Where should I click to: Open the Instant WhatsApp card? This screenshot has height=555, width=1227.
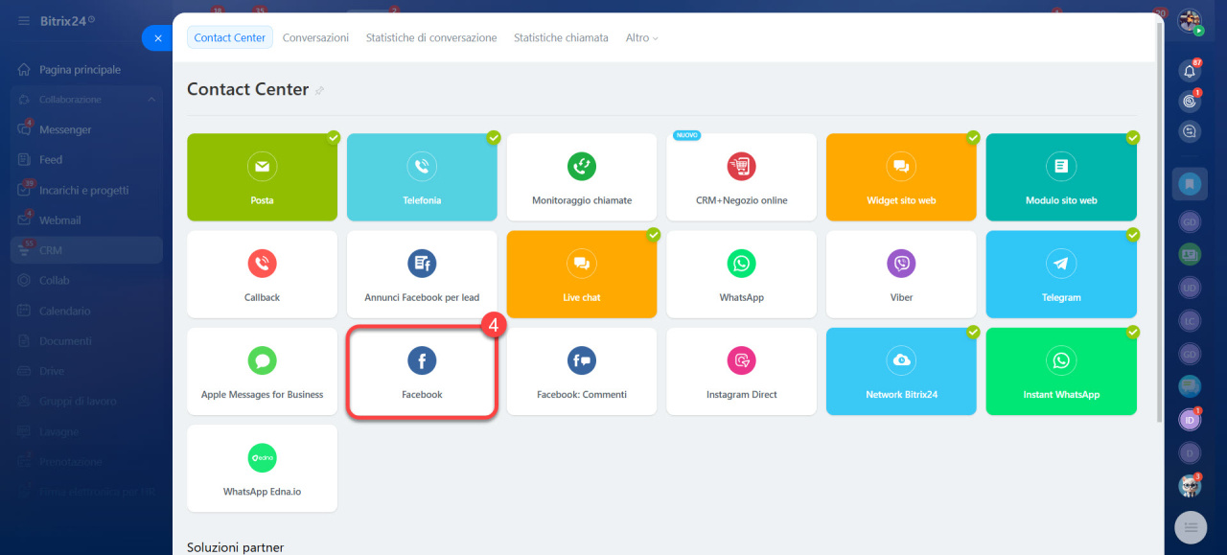tap(1061, 372)
